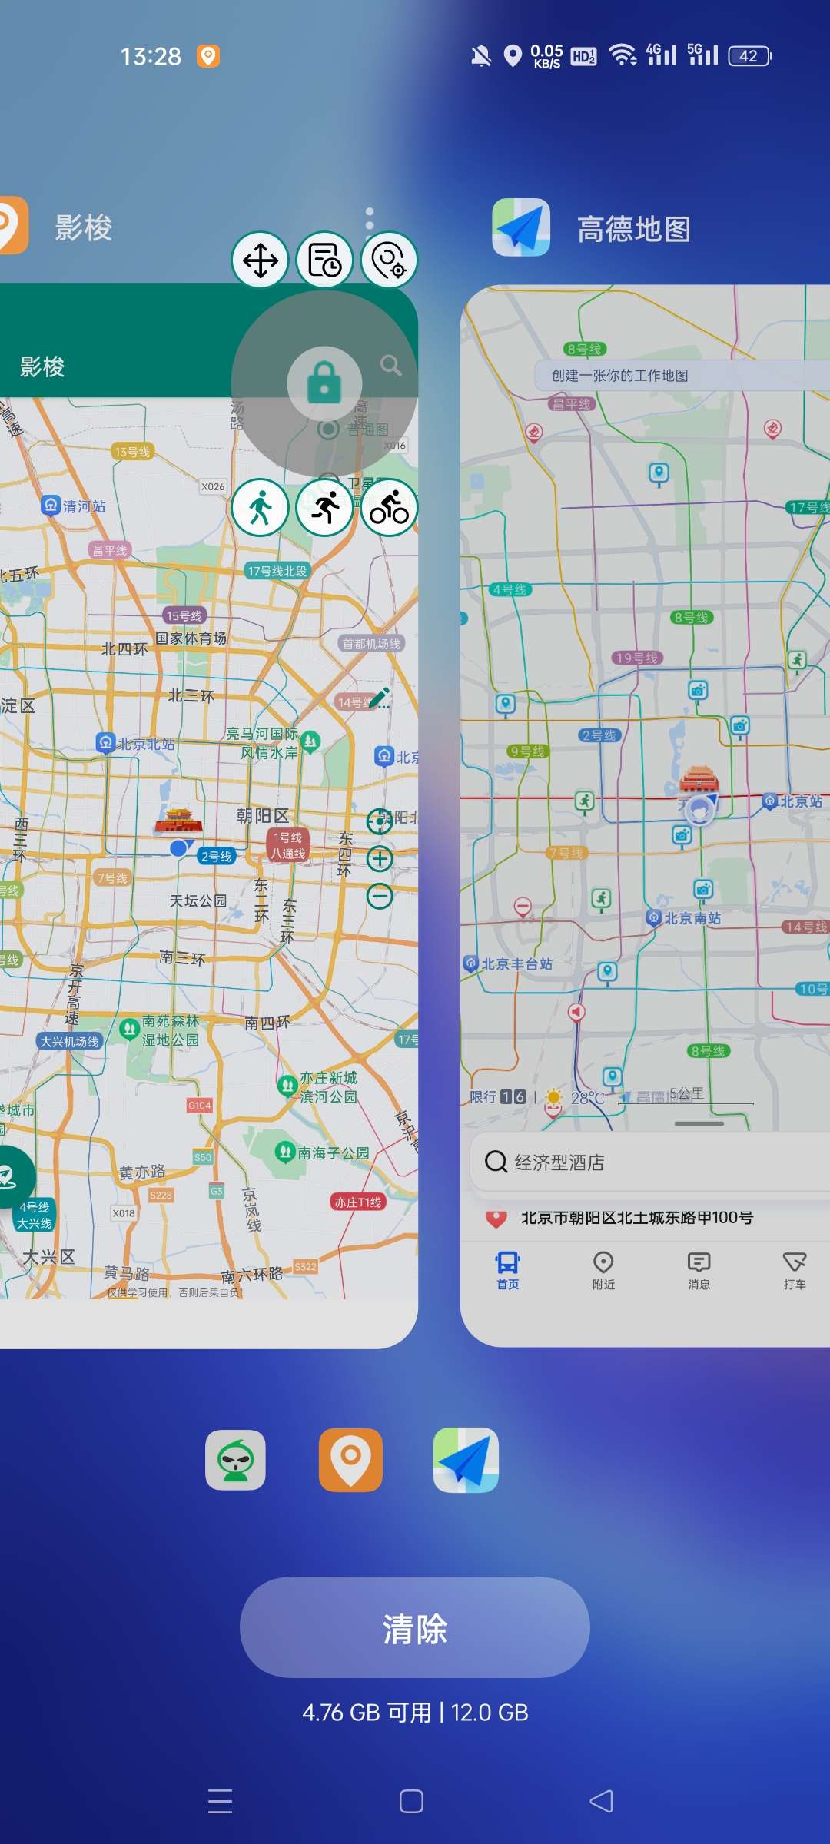Select the walking speed mode icon
The width and height of the screenshot is (830, 1844).
pyautogui.click(x=261, y=508)
